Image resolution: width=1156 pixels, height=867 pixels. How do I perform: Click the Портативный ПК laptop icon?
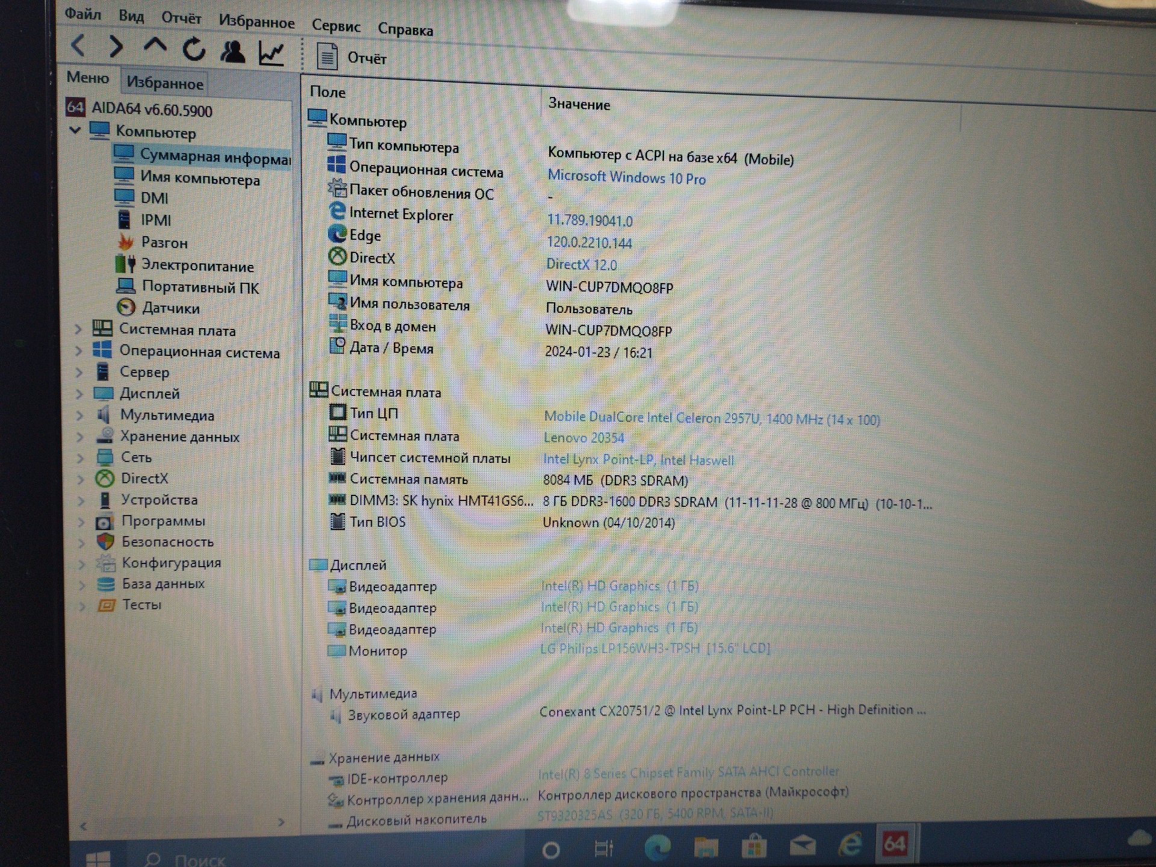[x=125, y=285]
